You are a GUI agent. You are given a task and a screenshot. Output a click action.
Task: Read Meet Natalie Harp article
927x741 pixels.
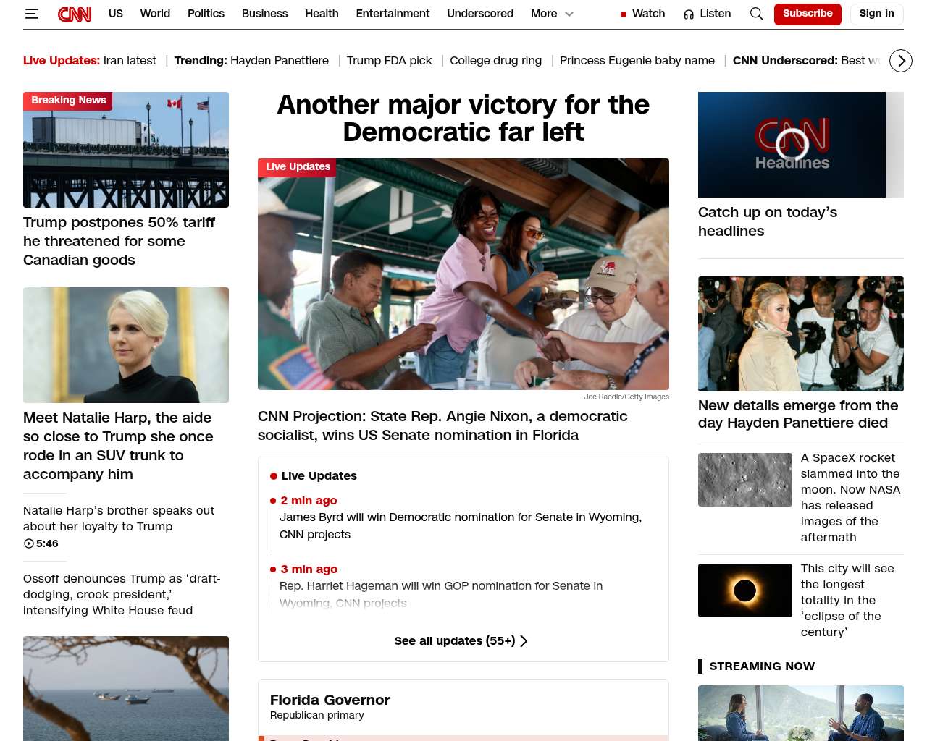[118, 446]
